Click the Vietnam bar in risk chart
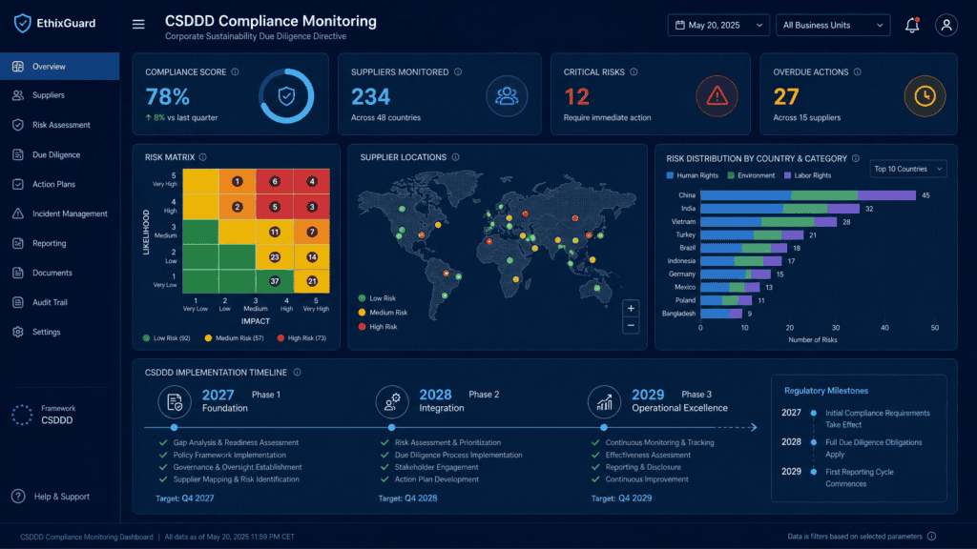Image resolution: width=977 pixels, height=549 pixels. (768, 221)
